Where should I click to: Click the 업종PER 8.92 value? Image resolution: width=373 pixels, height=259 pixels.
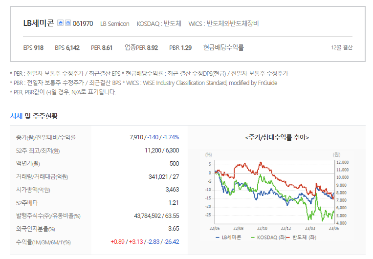click(141, 47)
